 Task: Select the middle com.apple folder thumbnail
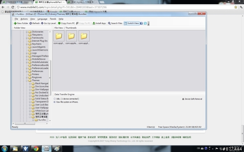click(x=71, y=37)
